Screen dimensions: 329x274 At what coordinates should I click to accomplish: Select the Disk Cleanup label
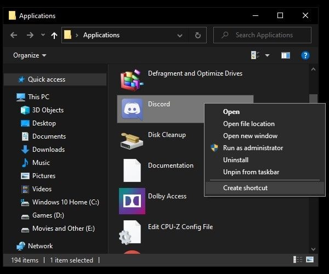tap(167, 135)
